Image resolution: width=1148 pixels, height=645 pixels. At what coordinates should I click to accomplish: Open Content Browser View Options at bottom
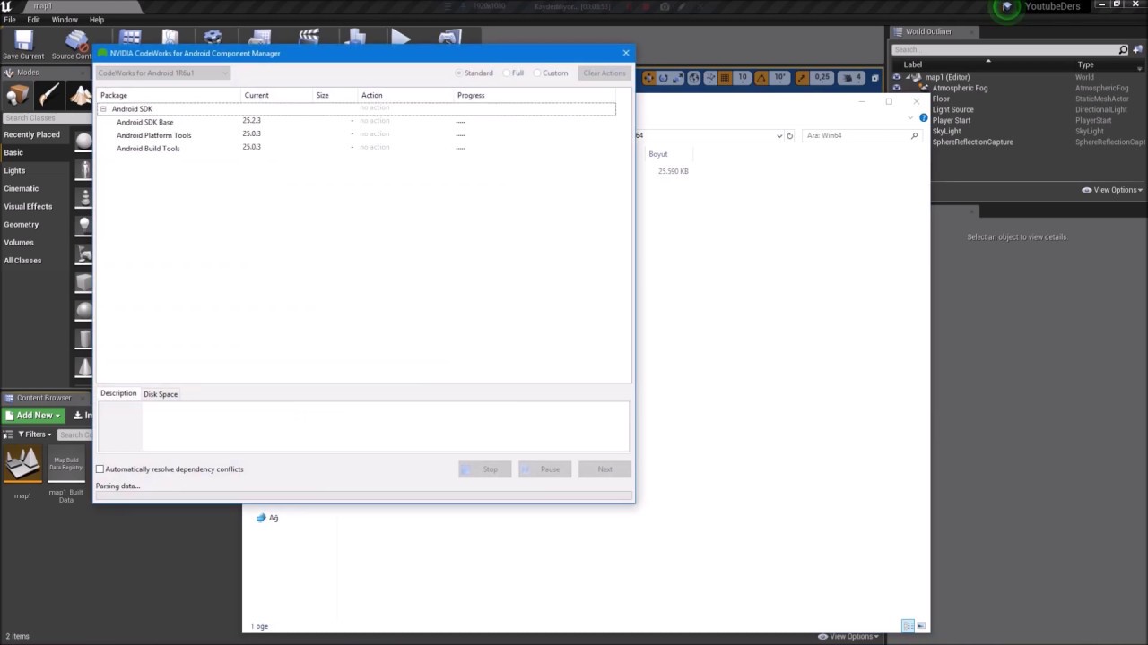pyautogui.click(x=849, y=636)
